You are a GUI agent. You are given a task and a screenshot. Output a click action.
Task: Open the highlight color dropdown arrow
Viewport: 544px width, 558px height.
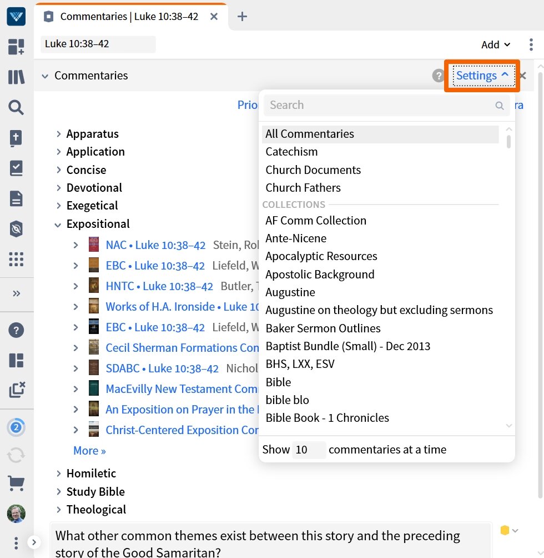[x=515, y=531]
